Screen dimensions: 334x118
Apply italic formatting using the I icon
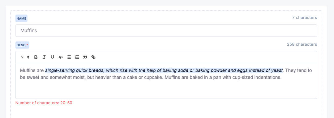click(x=44, y=57)
